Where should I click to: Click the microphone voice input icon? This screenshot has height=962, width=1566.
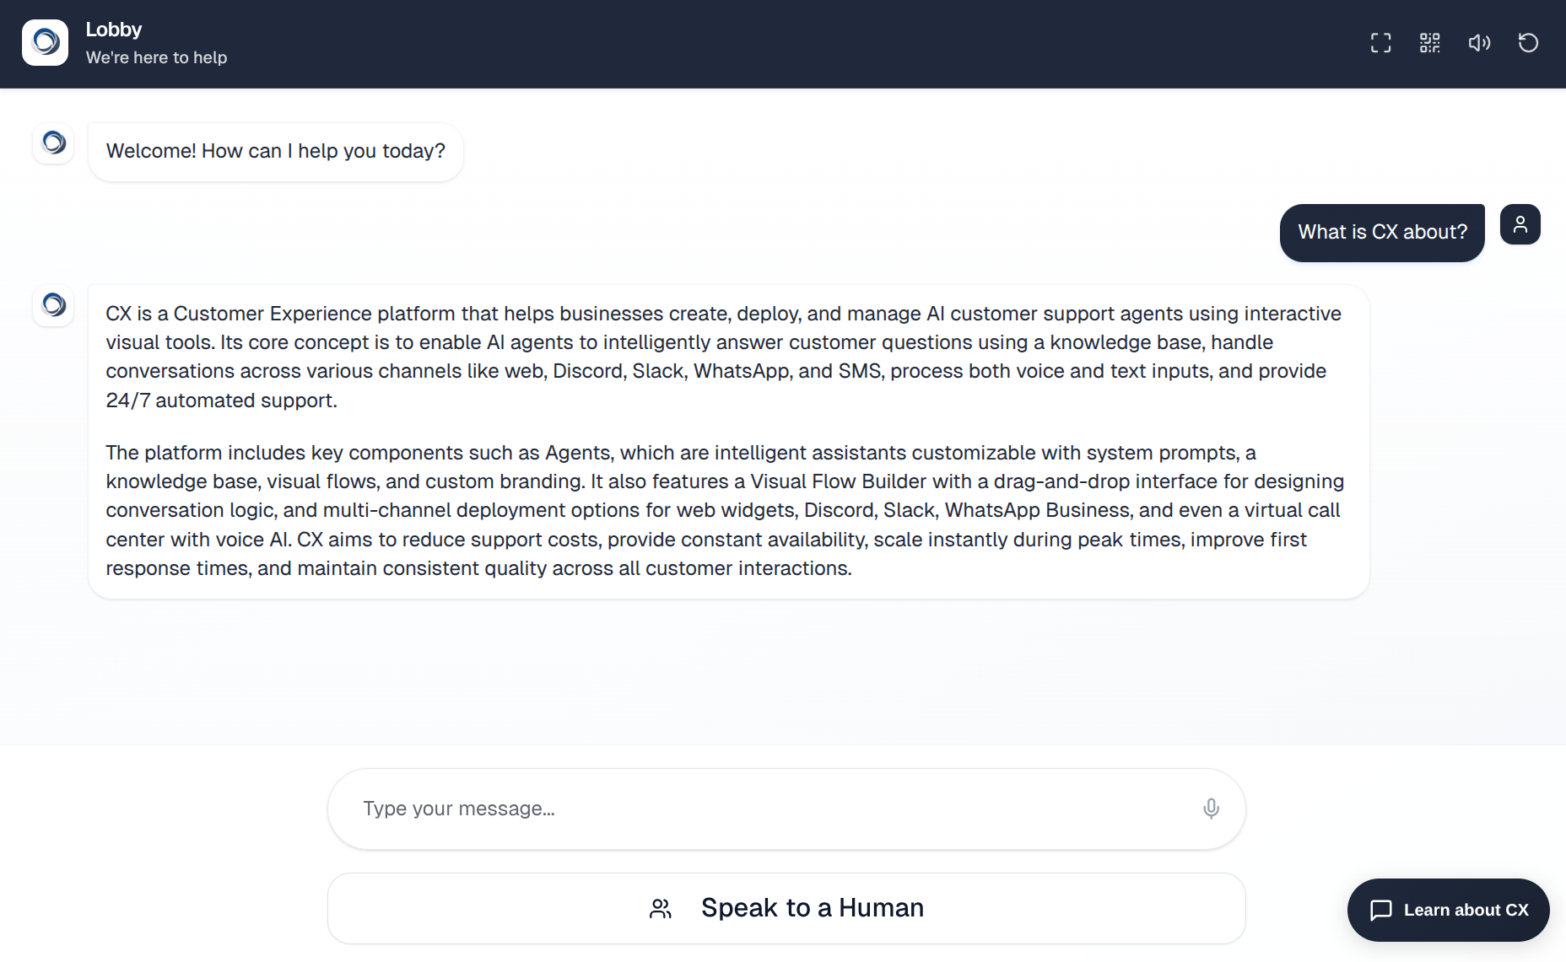coord(1211,809)
